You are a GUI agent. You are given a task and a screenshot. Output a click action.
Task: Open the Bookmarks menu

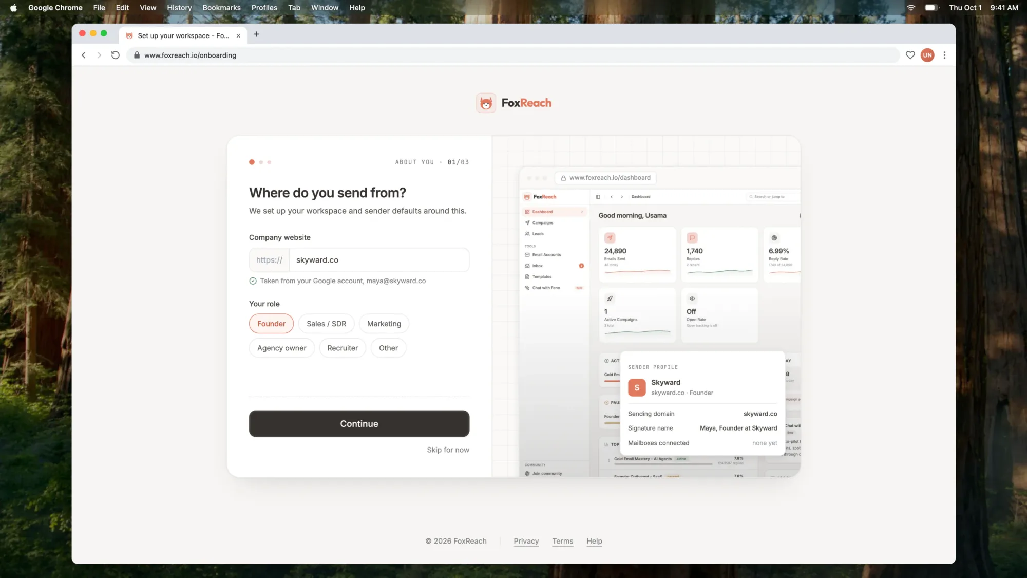pyautogui.click(x=221, y=8)
